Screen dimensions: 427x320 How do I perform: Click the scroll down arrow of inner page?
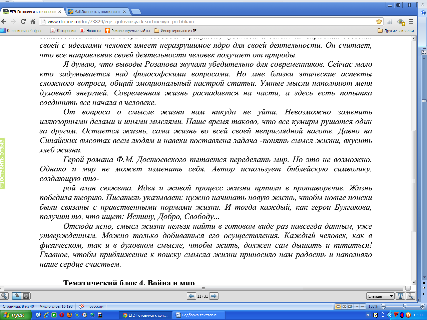click(414, 283)
